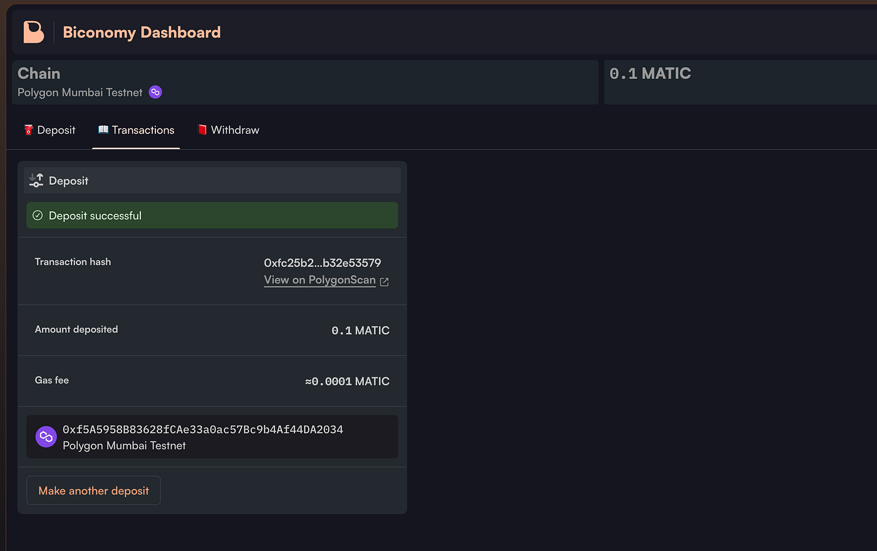Click the checkmark icon in the success banner
The image size is (877, 551).
(x=37, y=214)
